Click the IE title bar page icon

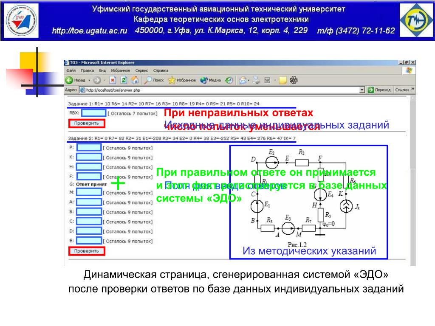pos(67,62)
